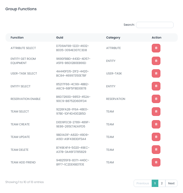183x193 pixels.
Task: Click the Next pagination button
Action: coord(171,183)
